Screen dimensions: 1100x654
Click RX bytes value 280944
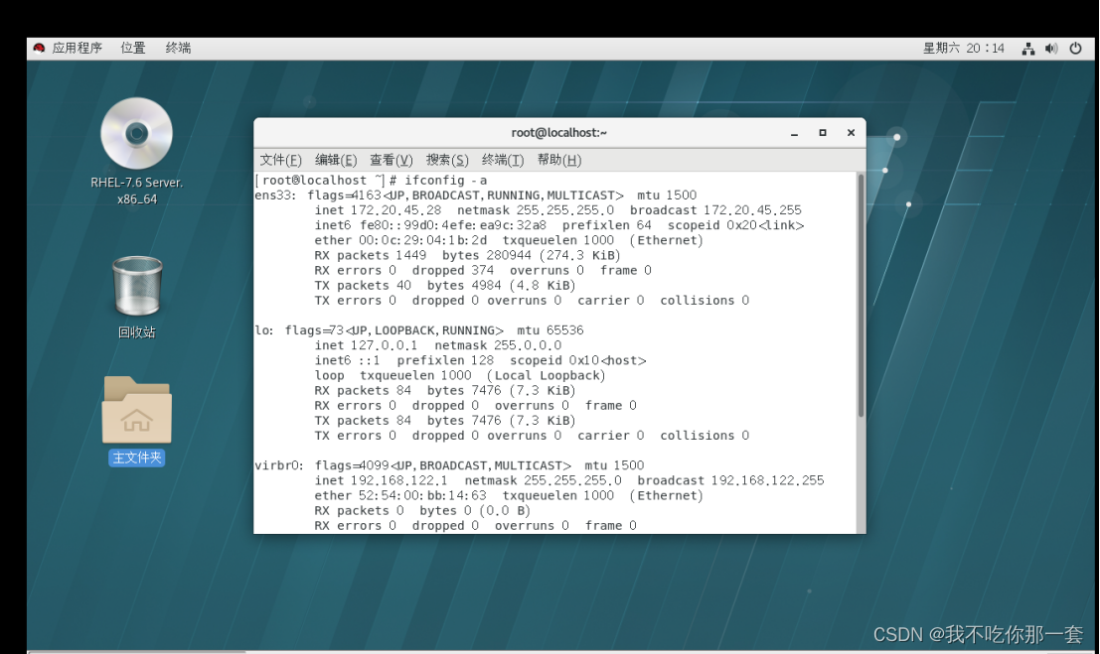click(x=509, y=255)
